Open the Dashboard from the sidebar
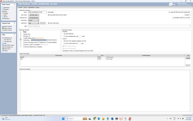The height and width of the screenshot is (121, 193). (7, 7)
